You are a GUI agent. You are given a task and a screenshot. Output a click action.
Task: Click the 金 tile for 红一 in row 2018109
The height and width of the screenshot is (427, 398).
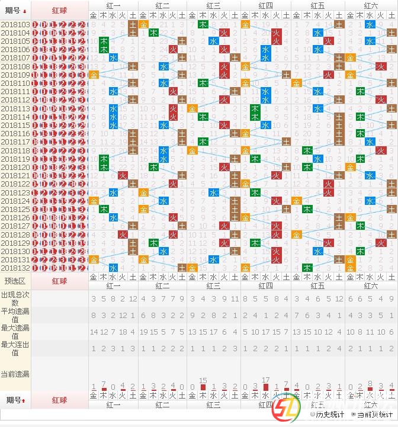pyautogui.click(x=94, y=75)
